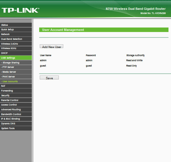Image resolution: width=171 pixels, height=162 pixels.
Task: Click the Save button
Action: click(x=49, y=77)
